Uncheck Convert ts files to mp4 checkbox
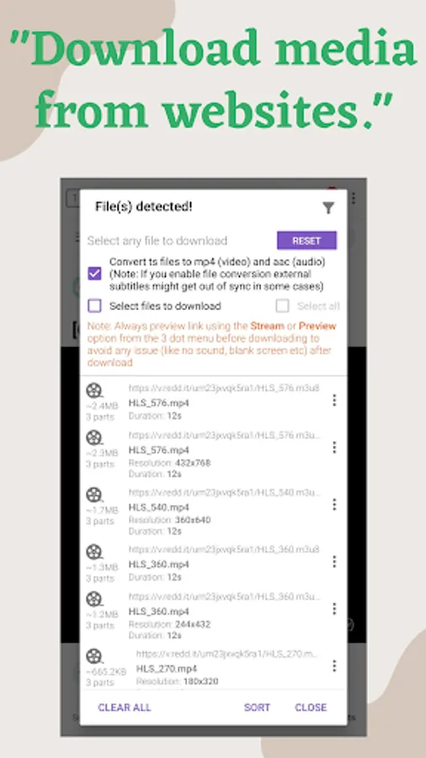The height and width of the screenshot is (758, 426). click(x=94, y=274)
